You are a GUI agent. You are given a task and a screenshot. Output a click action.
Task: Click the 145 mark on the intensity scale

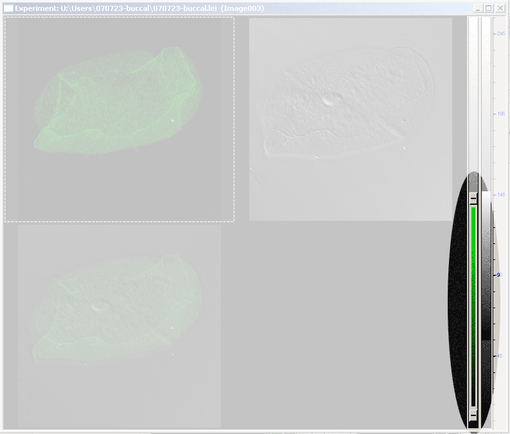499,195
